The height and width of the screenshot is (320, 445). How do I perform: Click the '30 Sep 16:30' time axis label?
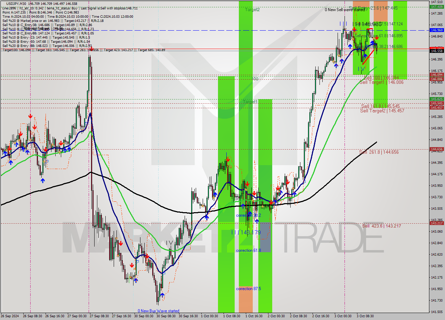coord(188,316)
